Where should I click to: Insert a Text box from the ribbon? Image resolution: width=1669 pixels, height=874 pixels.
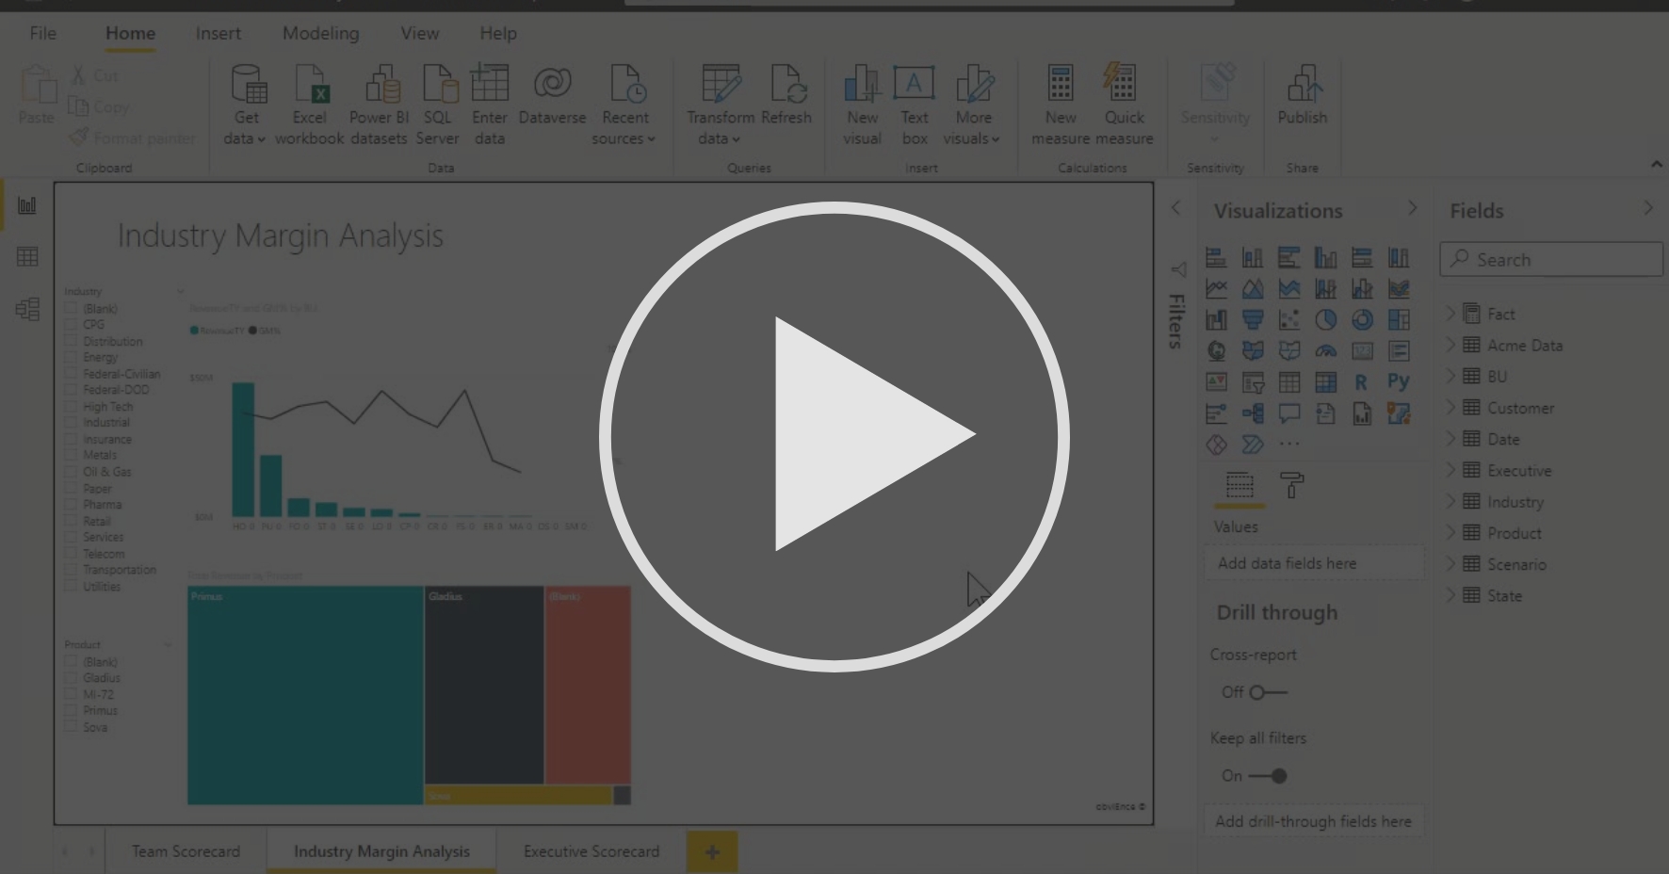pos(914,104)
